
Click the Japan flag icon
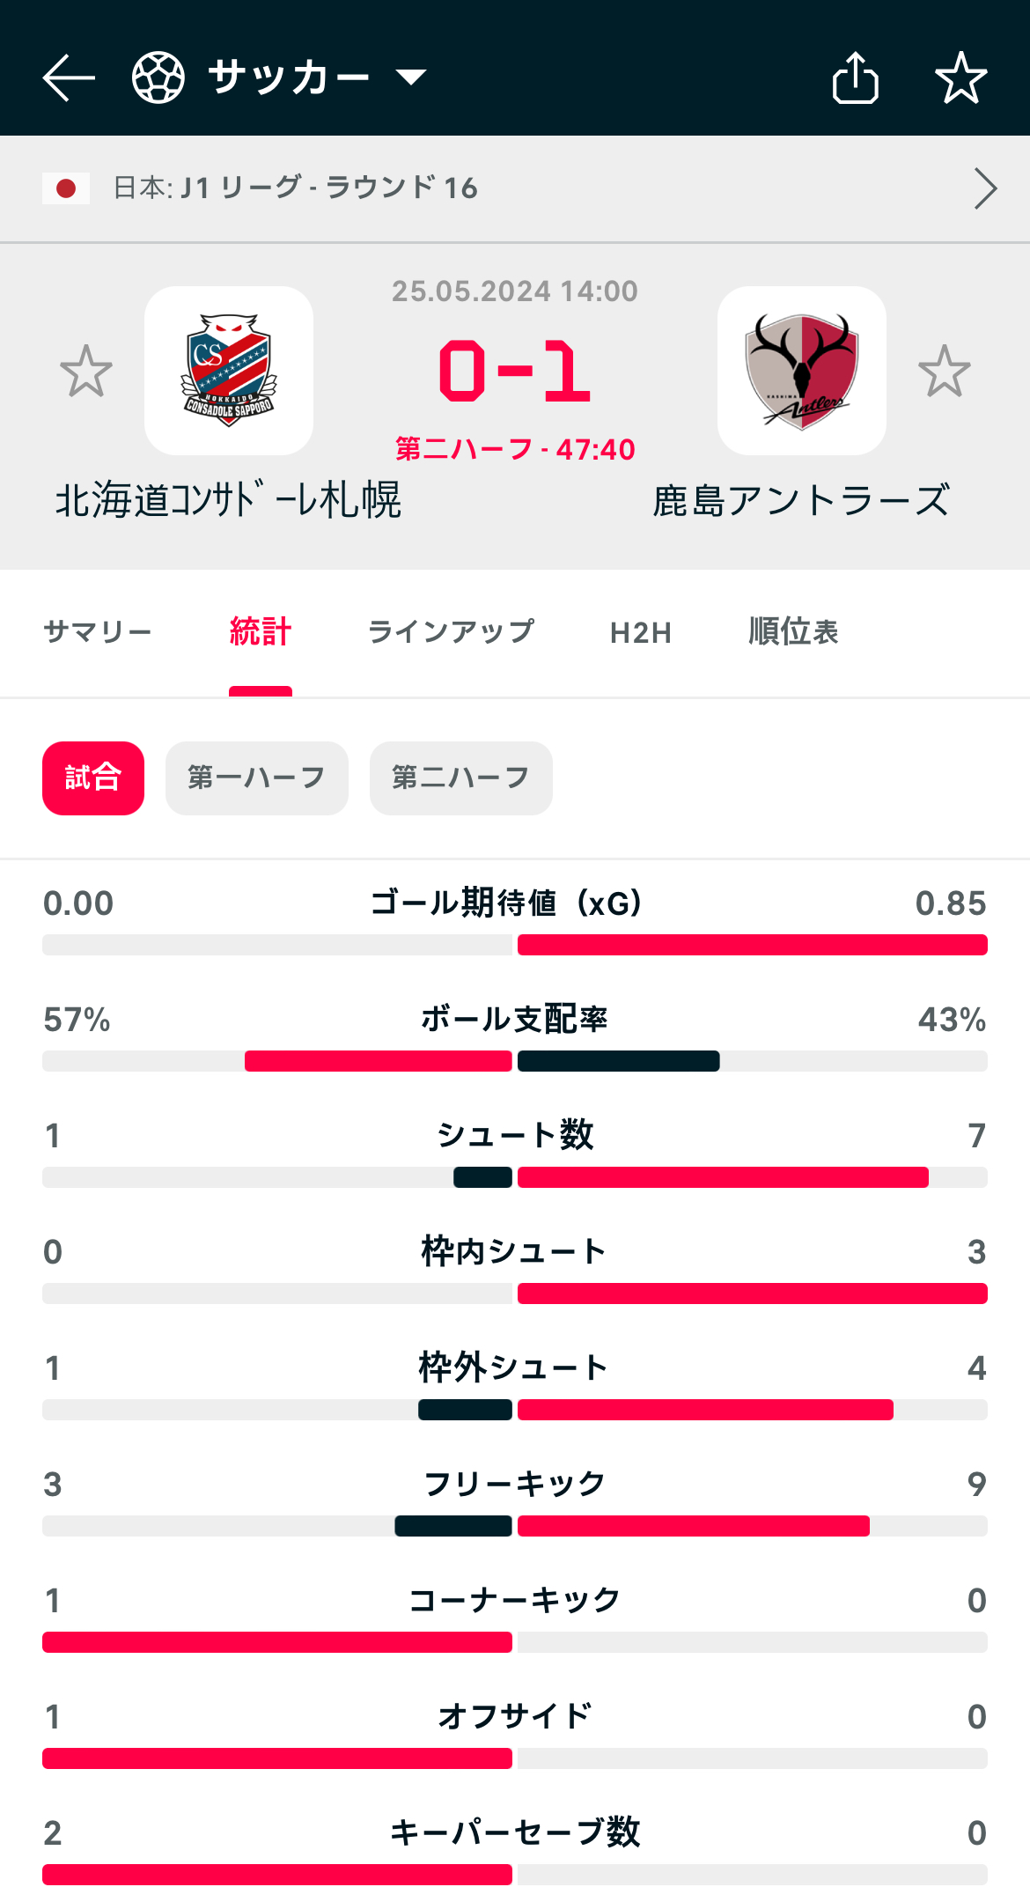(x=66, y=188)
